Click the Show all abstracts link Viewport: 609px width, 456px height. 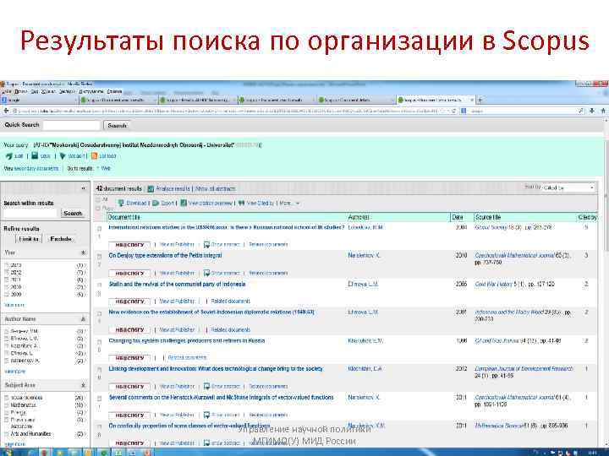click(x=215, y=189)
